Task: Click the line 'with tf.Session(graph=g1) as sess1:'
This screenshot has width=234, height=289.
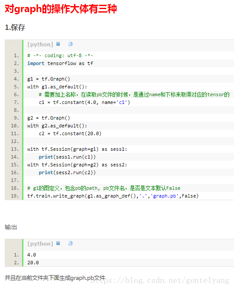Action: (77, 149)
